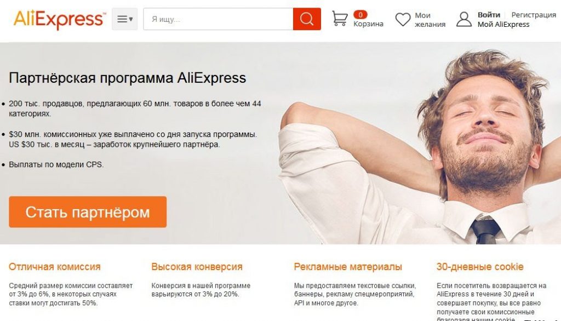561x321 pixels.
Task: Expand the 'Мой AliExpress' account menu
Action: [x=503, y=24]
